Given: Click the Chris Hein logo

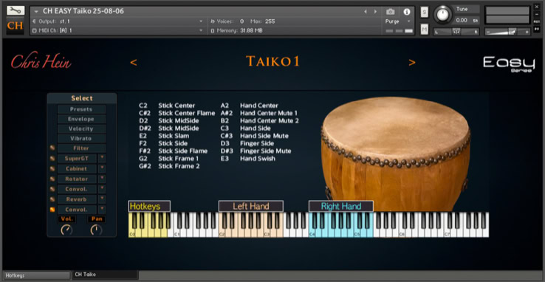Looking at the screenshot, I should (41, 62).
